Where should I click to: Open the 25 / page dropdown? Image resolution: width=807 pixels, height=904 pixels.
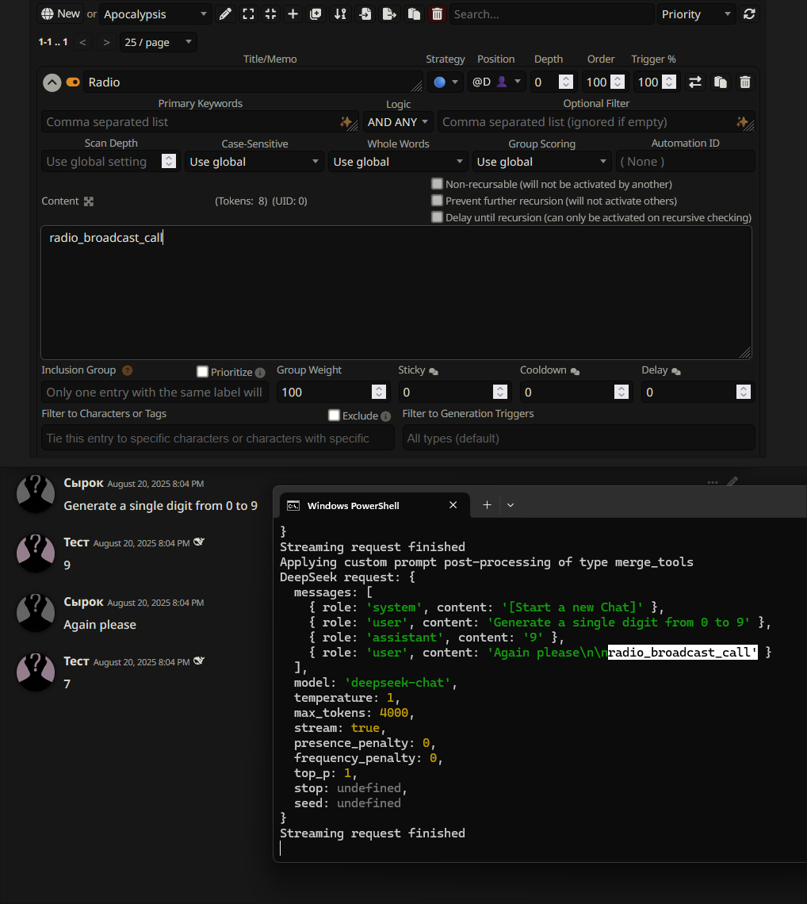(x=159, y=42)
